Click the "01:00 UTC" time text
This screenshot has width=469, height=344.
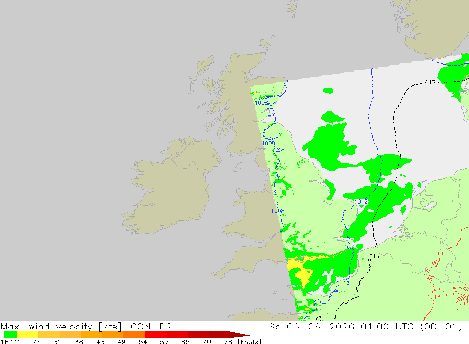[387, 326]
